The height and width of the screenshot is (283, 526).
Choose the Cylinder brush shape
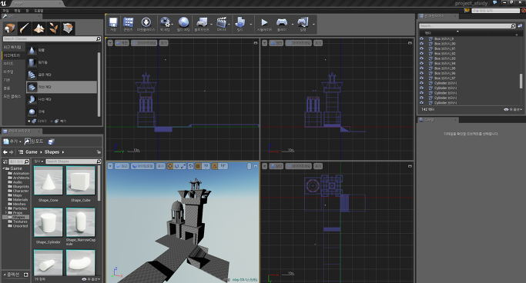[x=32, y=62]
